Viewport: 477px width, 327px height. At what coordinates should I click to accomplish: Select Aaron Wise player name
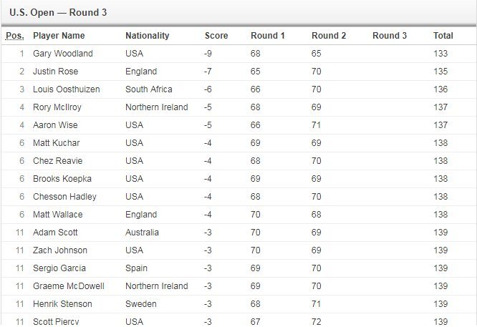56,125
